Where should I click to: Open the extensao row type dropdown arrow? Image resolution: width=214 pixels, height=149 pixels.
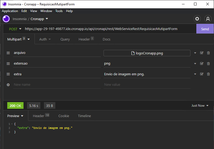(195, 64)
